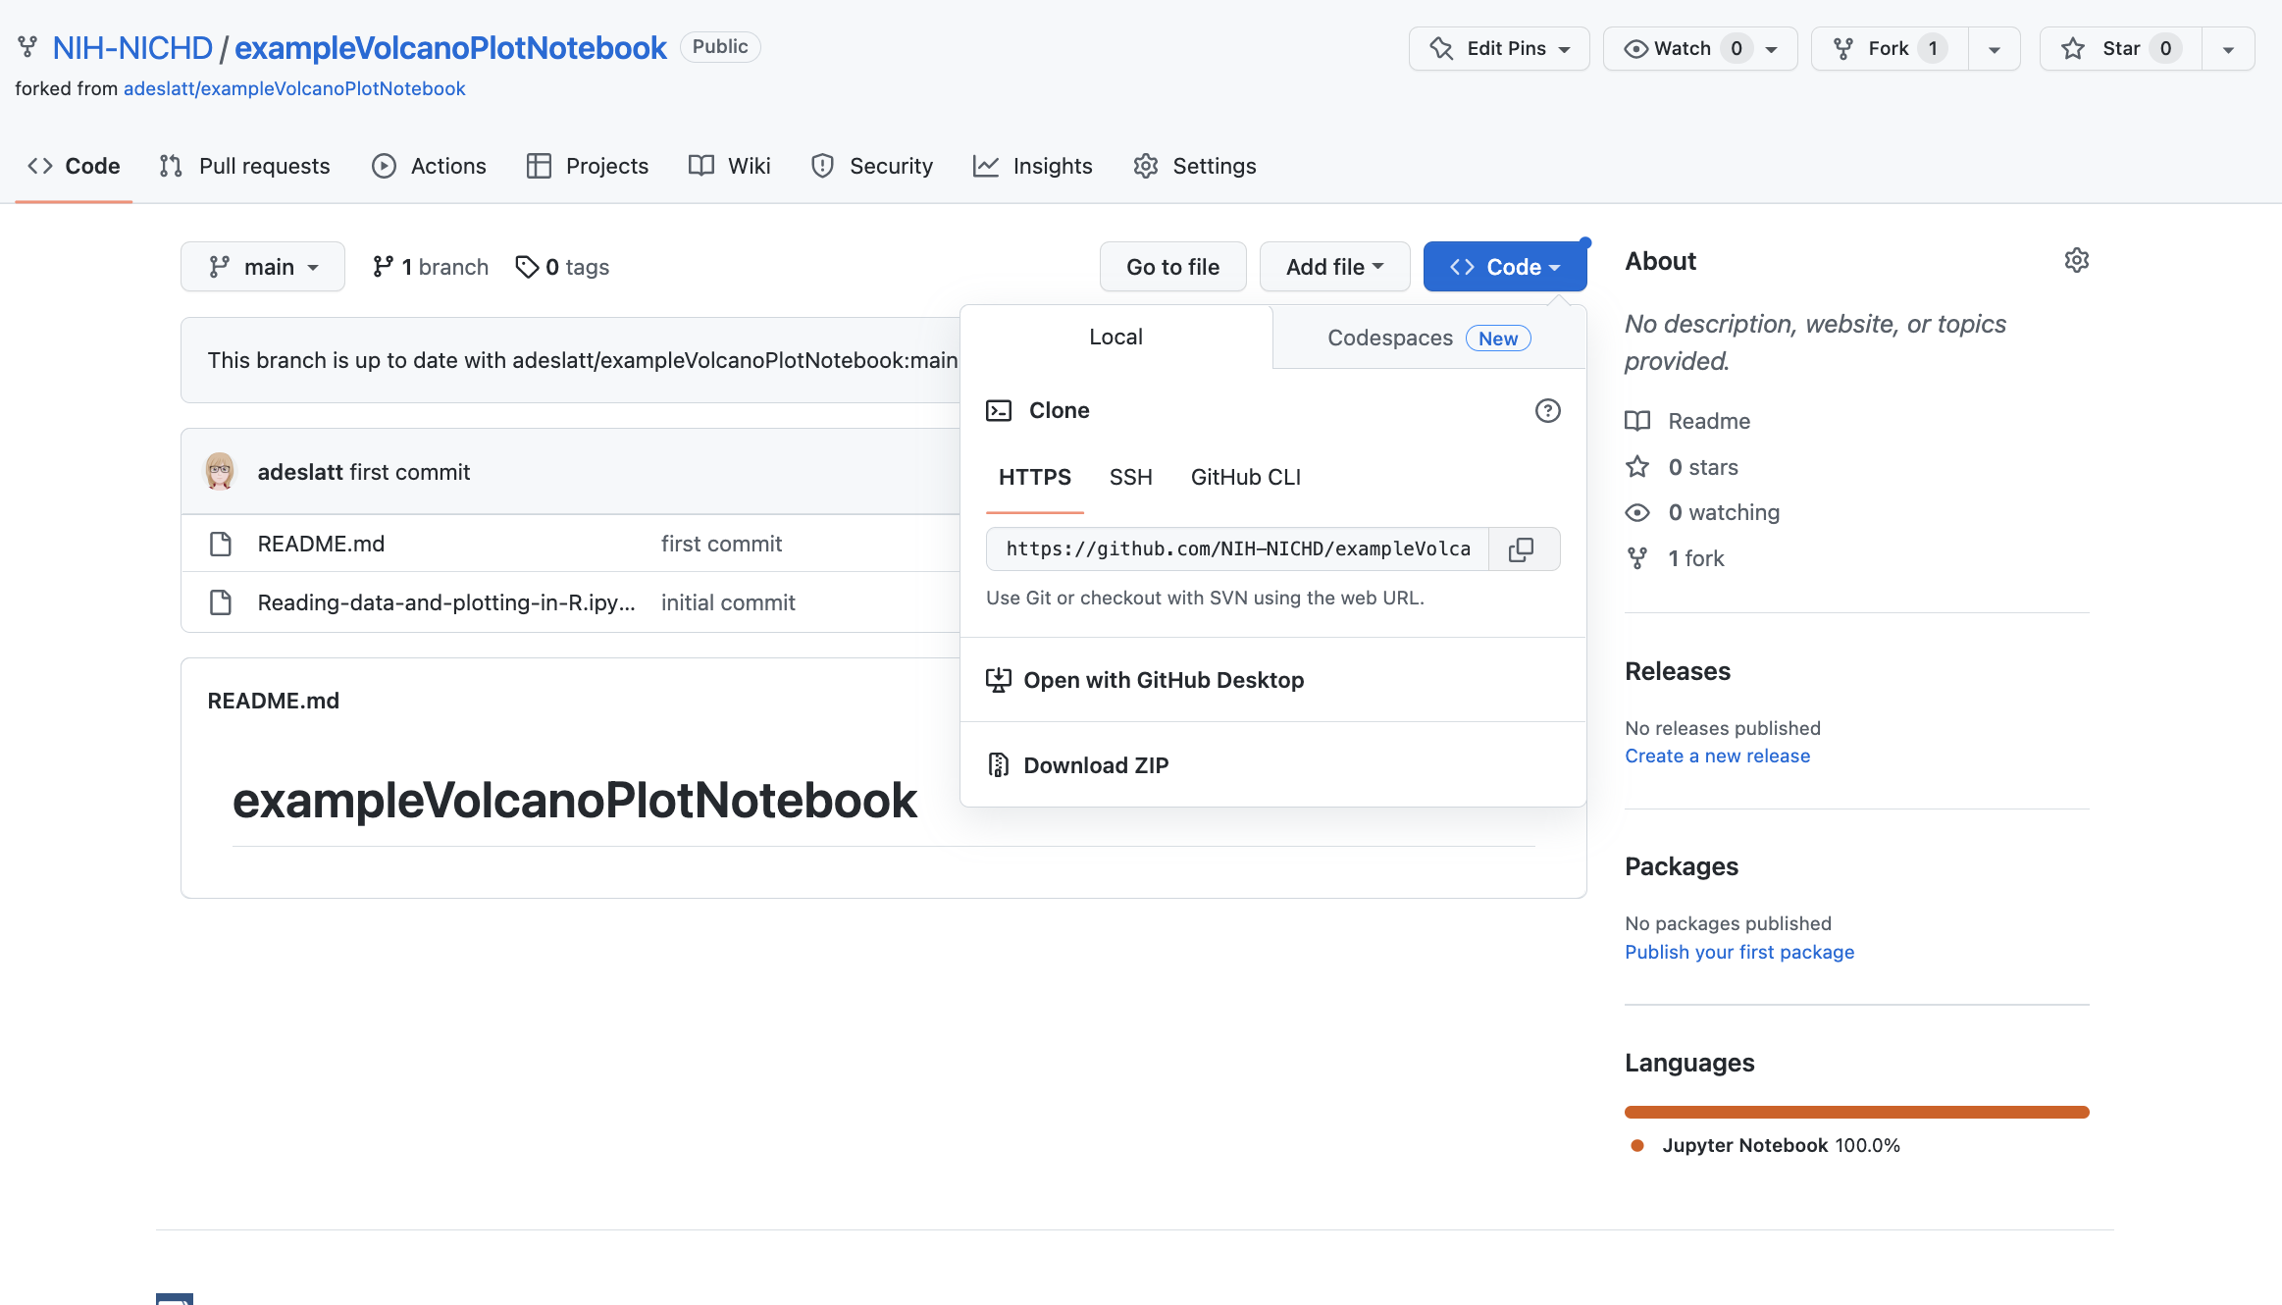
Task: Open the Projects tab
Action: tap(588, 166)
